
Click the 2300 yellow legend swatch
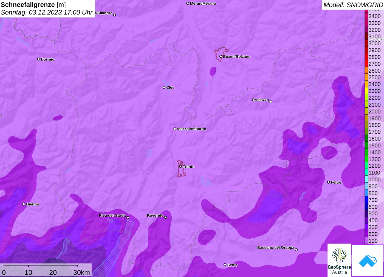pyautogui.click(x=366, y=91)
